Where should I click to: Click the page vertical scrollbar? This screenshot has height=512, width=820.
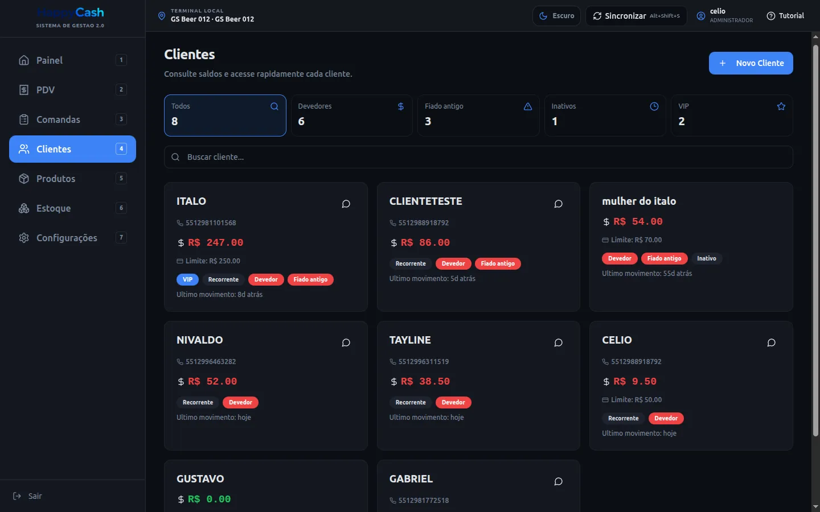point(815,241)
